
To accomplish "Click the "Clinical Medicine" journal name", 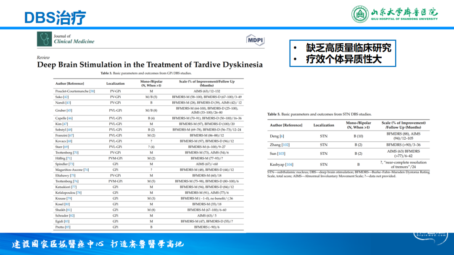I will tap(74, 42).
